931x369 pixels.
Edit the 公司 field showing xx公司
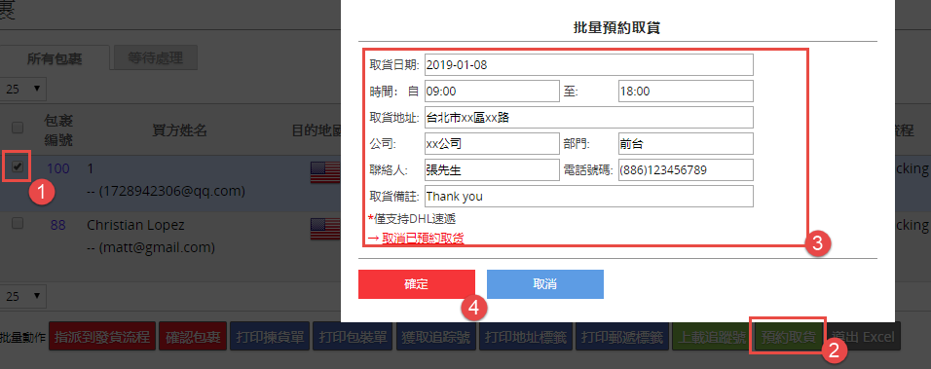pyautogui.click(x=492, y=143)
